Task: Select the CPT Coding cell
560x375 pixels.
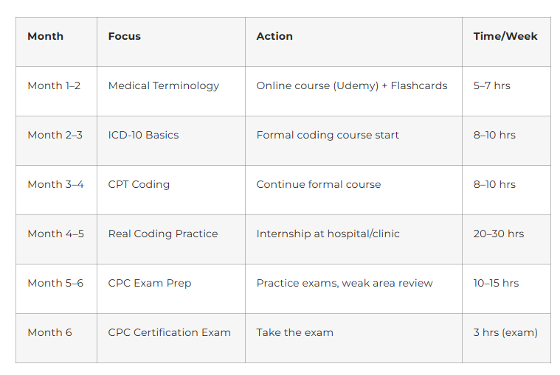Action: pos(139,184)
